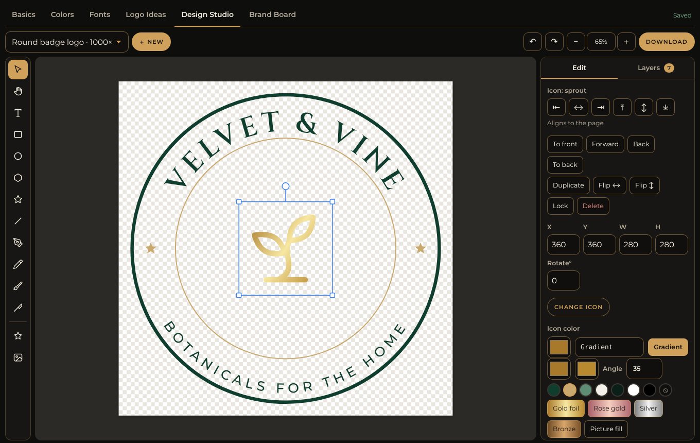The image size is (700, 443).
Task: Select the Hexagon polygon tool
Action: pyautogui.click(x=18, y=178)
